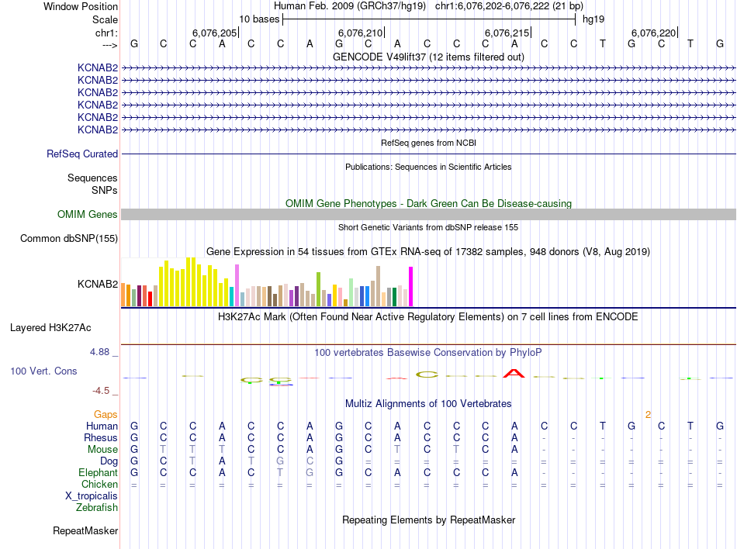The image size is (737, 549).
Task: Select the Elephant species label
Action: 99,472
